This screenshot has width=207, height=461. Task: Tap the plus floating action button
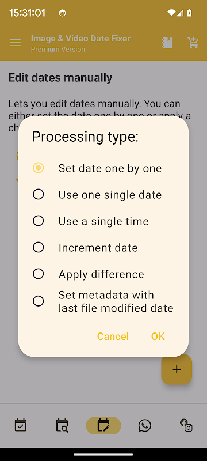177,369
